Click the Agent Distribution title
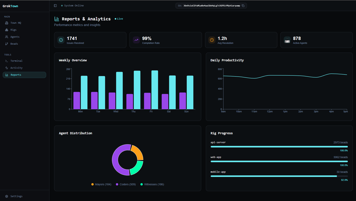The image size is (356, 201). pos(75,133)
